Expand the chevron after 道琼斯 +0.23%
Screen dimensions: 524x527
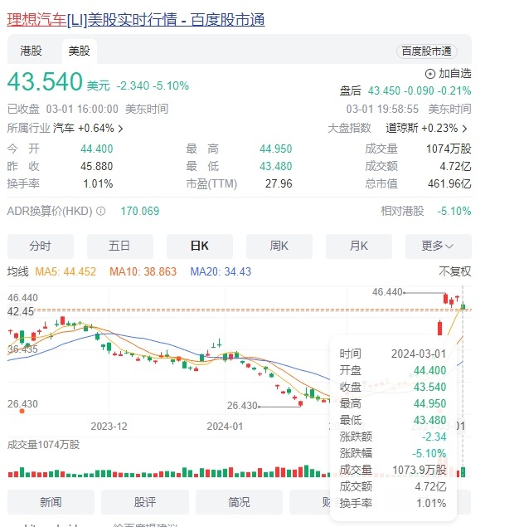[x=464, y=129]
